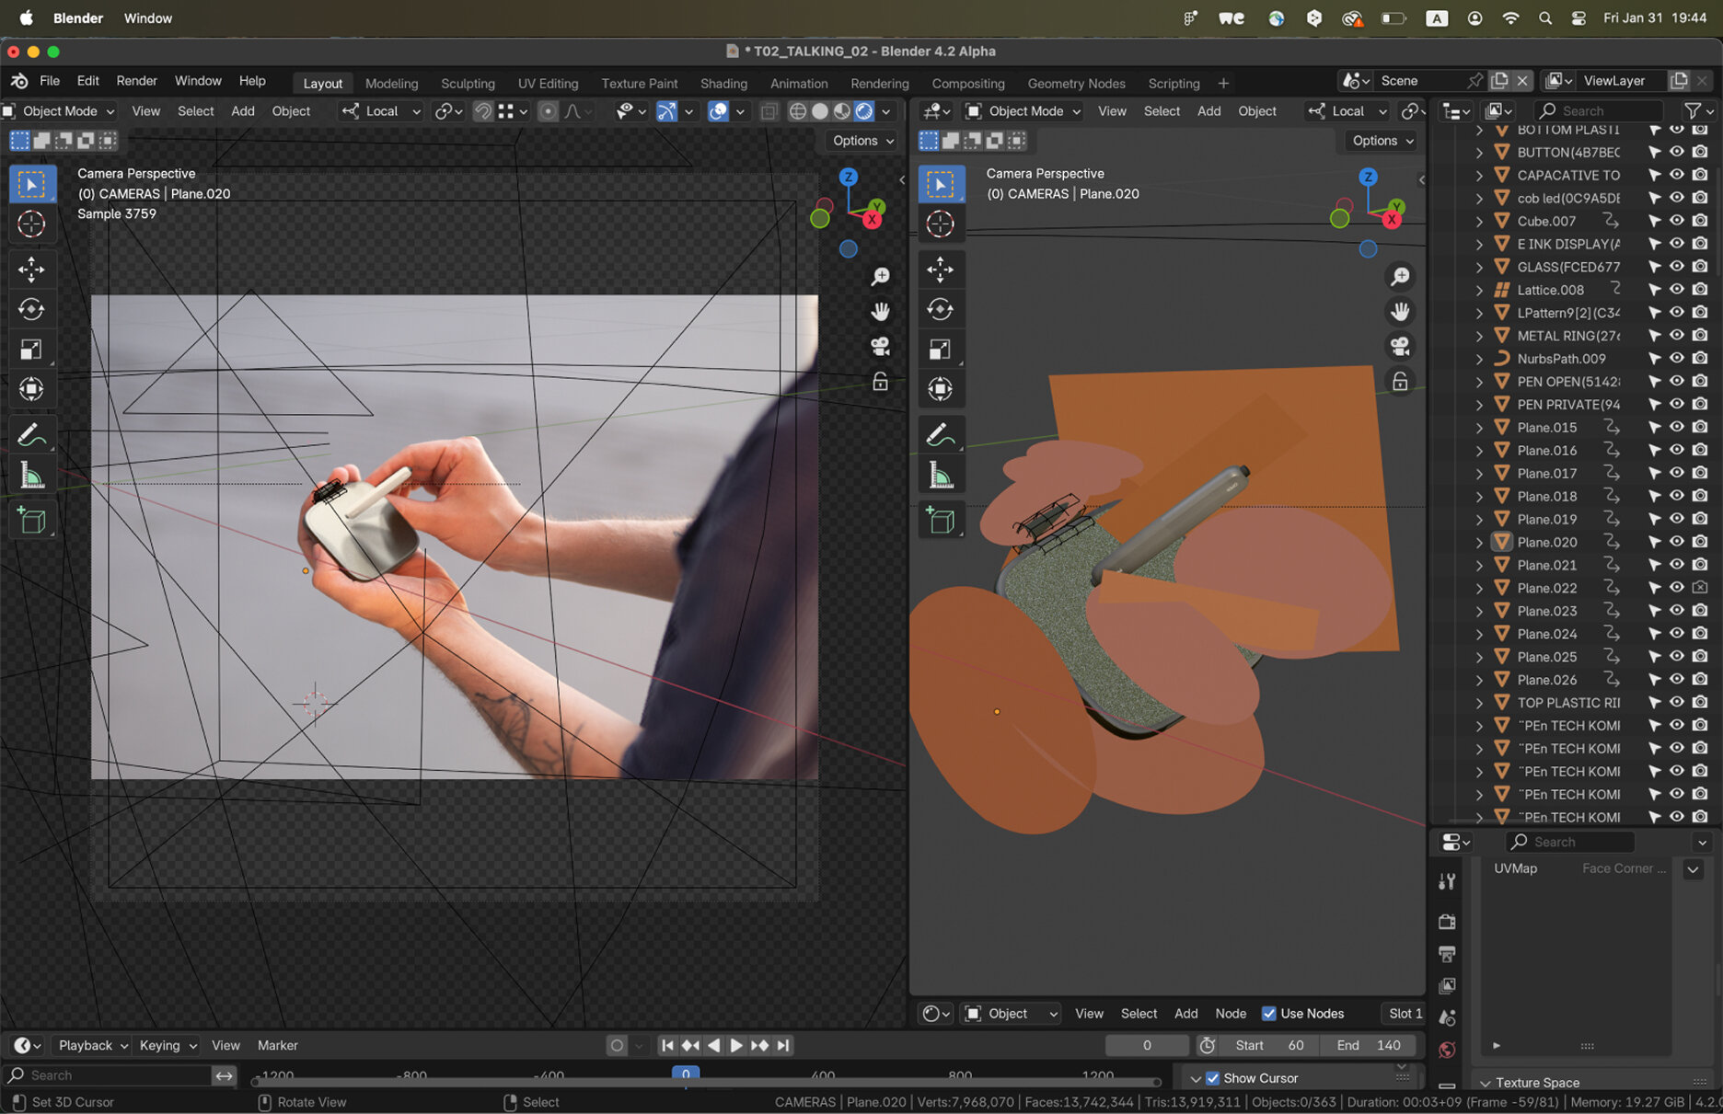Click the Add Cube tool in right viewport
This screenshot has height=1114, width=1723.
[x=940, y=521]
